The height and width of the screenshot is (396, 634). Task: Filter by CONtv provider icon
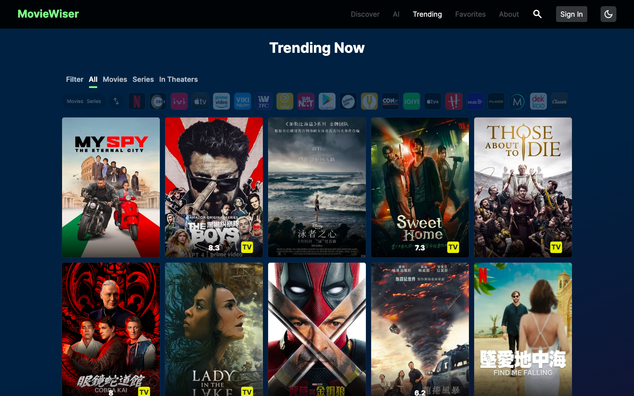[x=391, y=102]
